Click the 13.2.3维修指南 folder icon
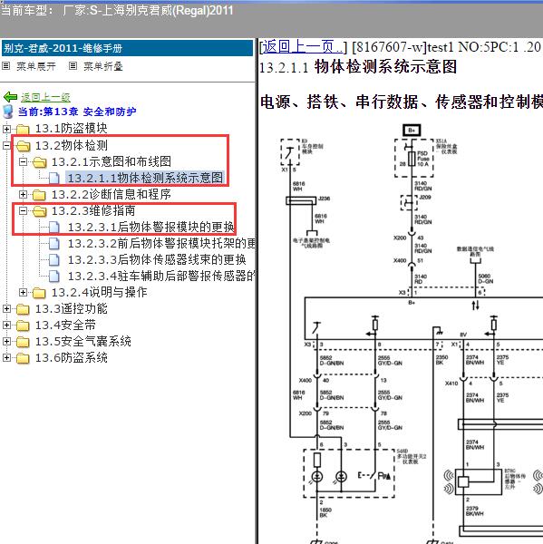Screen dimensions: 543x544 tap(39, 211)
